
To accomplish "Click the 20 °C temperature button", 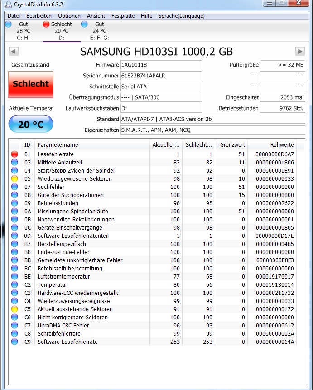I will tap(31, 124).
